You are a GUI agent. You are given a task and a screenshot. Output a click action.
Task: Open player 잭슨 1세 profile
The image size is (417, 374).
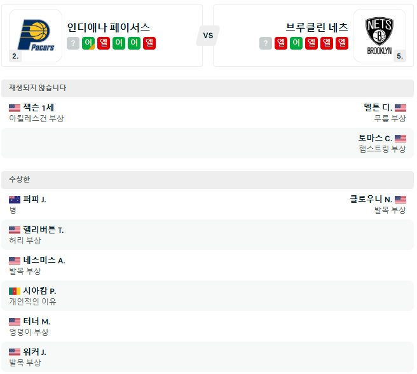[x=38, y=108]
